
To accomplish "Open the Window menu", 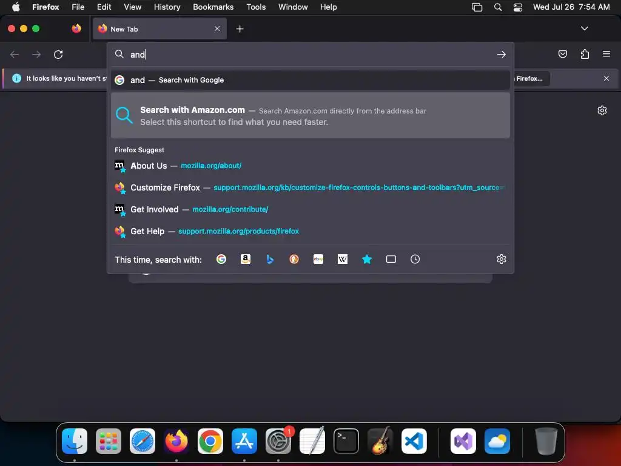I will click(x=293, y=7).
